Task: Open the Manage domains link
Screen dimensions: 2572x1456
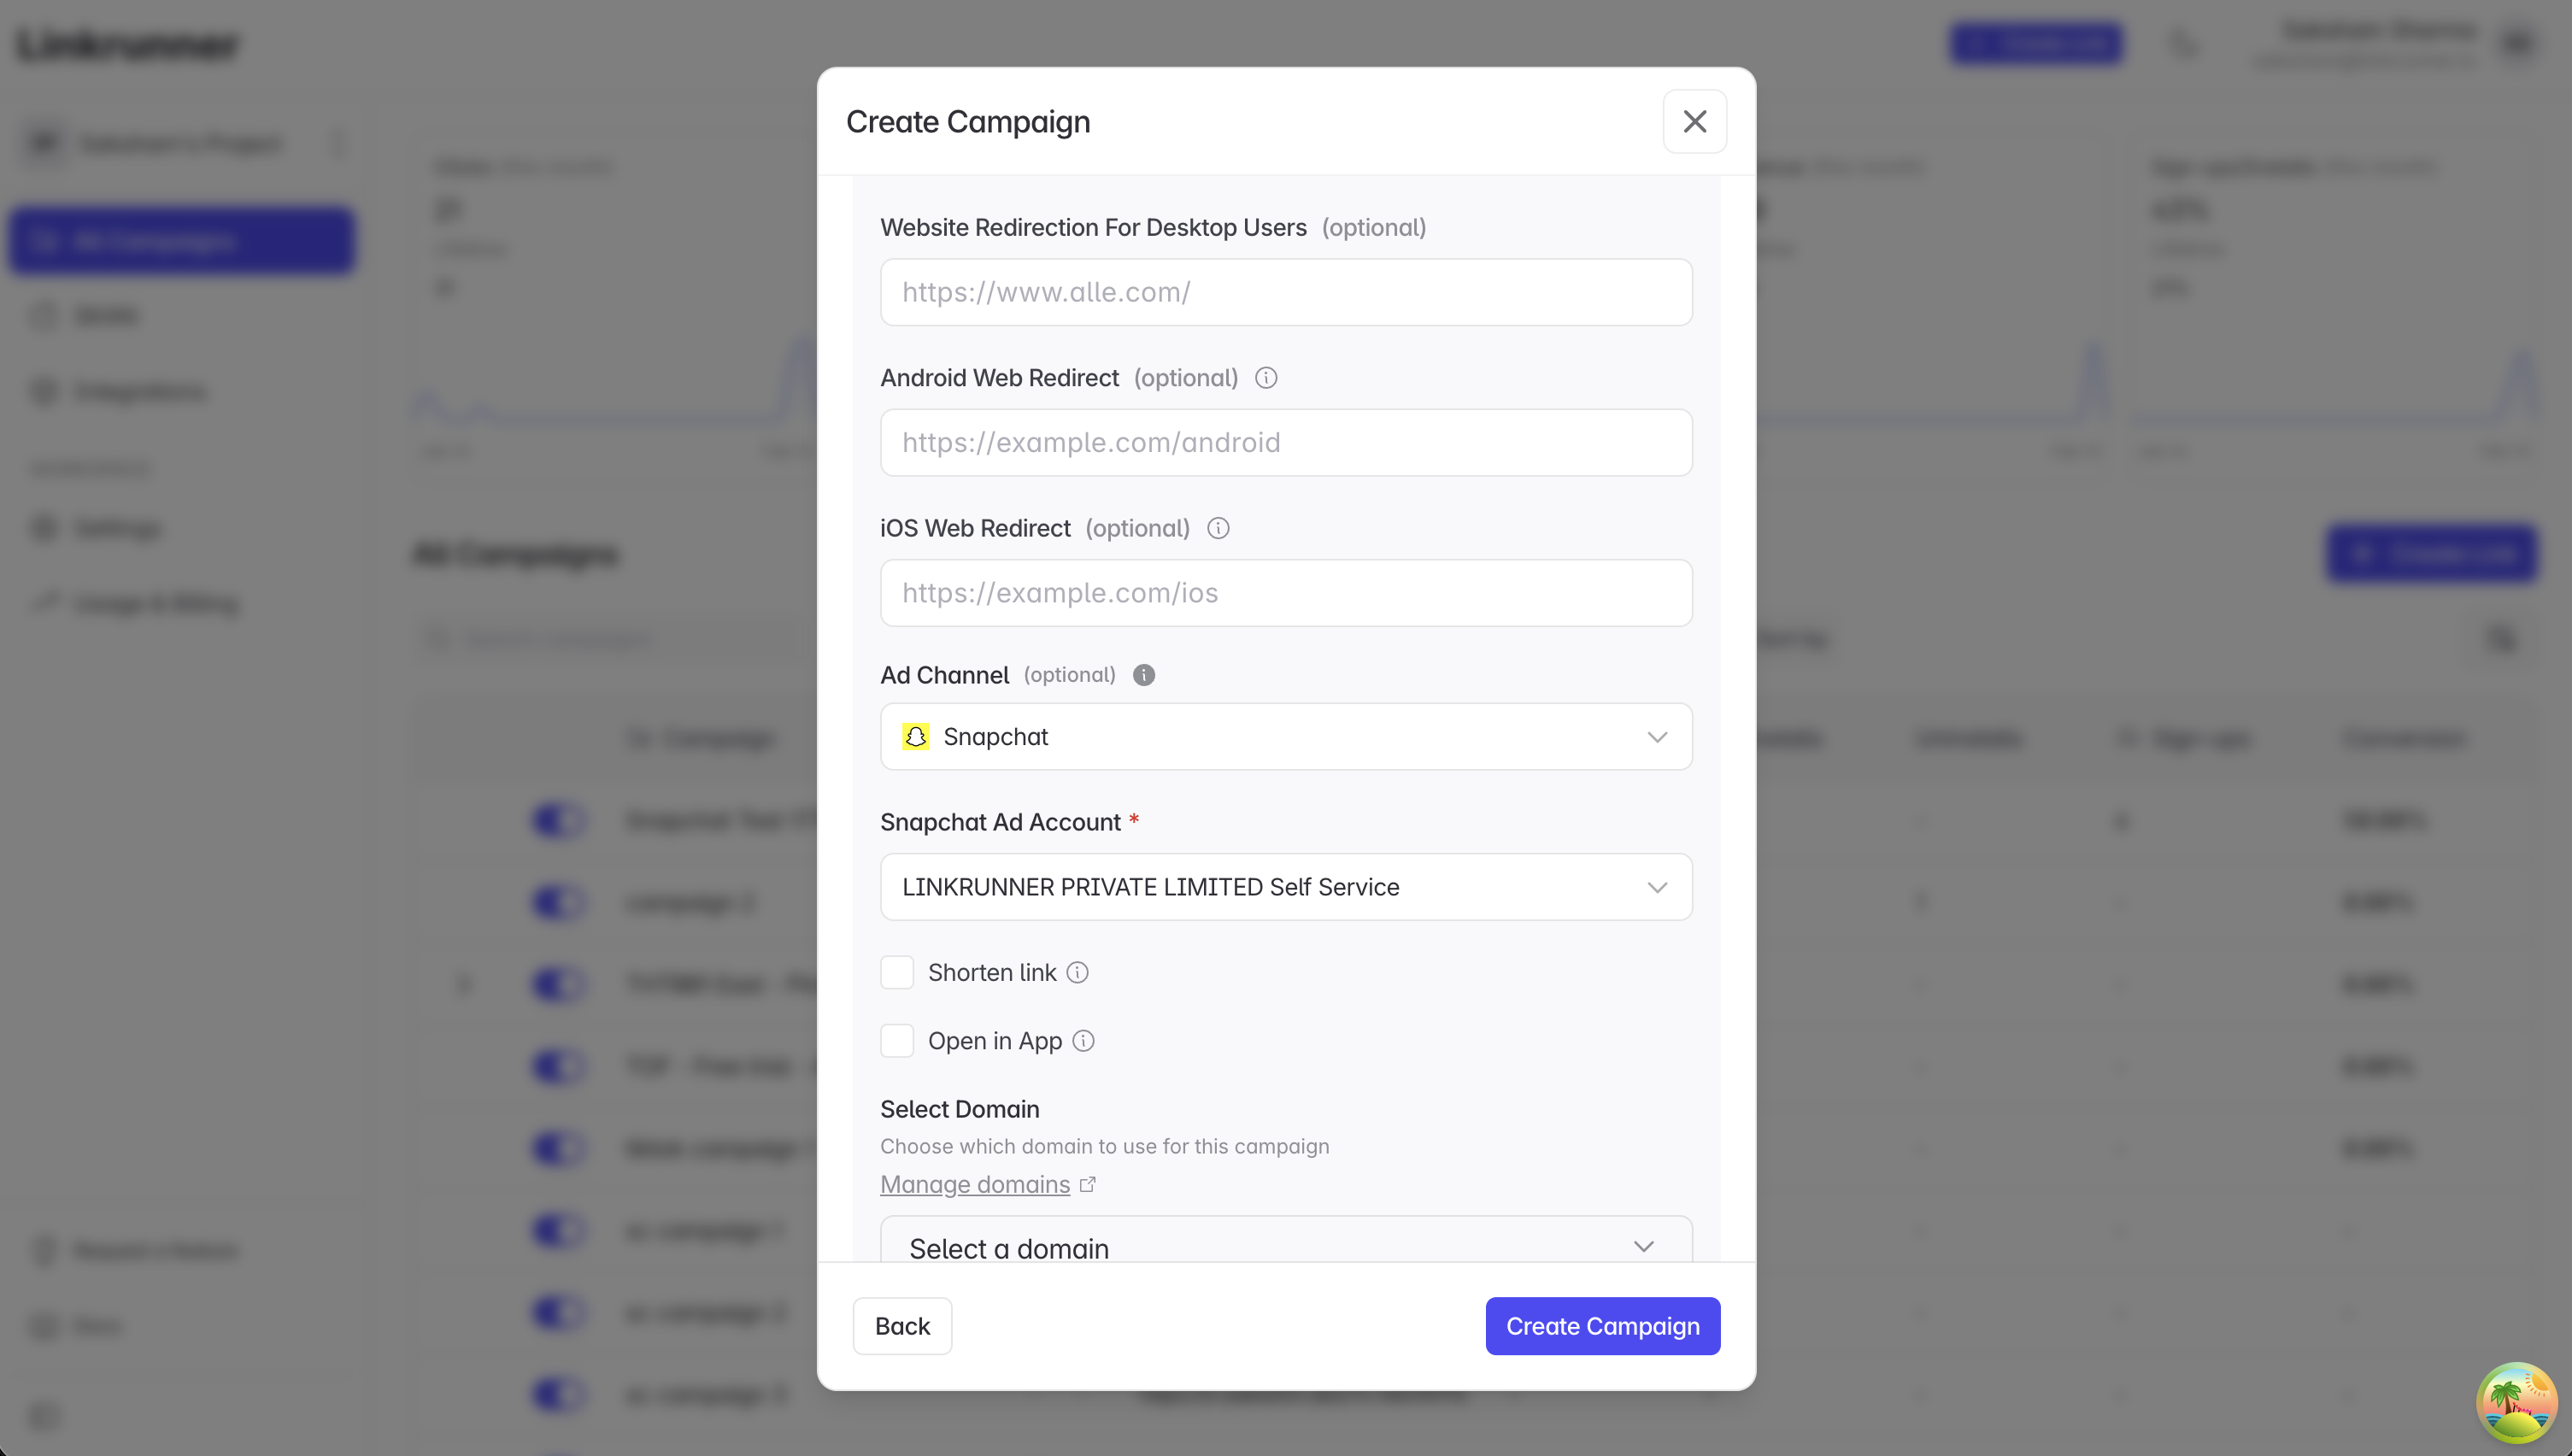Action: (x=975, y=1184)
